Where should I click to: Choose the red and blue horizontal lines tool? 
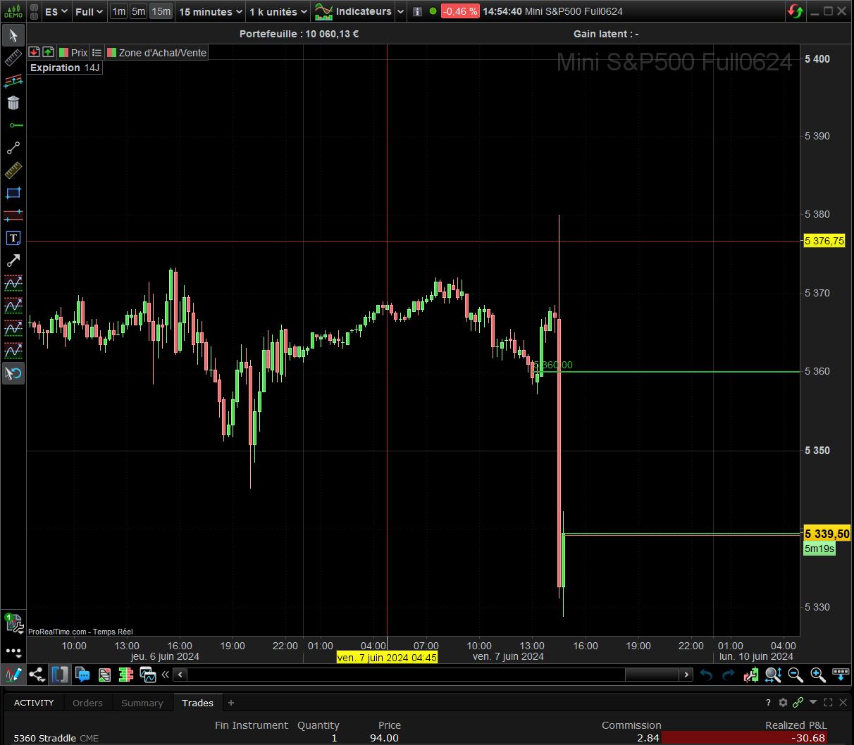tap(13, 215)
